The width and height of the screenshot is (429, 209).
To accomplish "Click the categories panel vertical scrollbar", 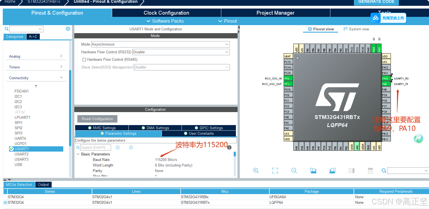I will tap(70, 108).
